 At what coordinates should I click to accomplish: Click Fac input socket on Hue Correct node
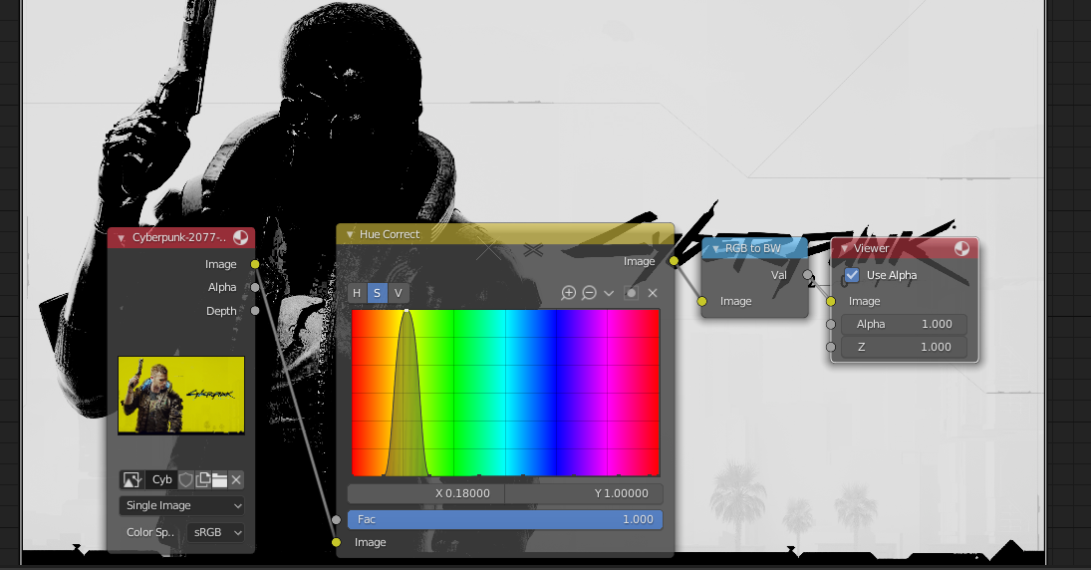336,519
